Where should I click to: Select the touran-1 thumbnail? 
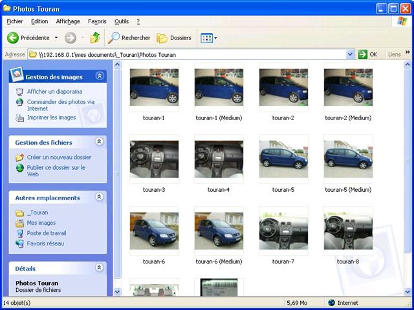[x=154, y=87]
